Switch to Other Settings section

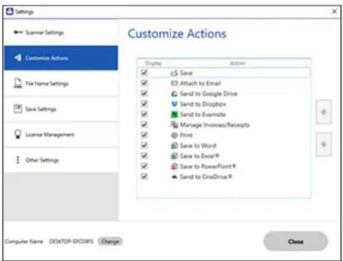click(61, 160)
